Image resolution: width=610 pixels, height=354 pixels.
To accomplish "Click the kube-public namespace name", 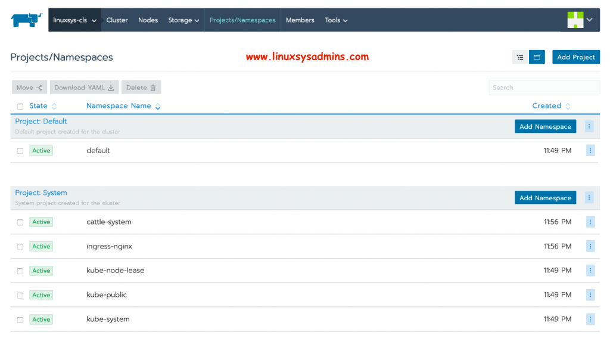I will pyautogui.click(x=107, y=295).
